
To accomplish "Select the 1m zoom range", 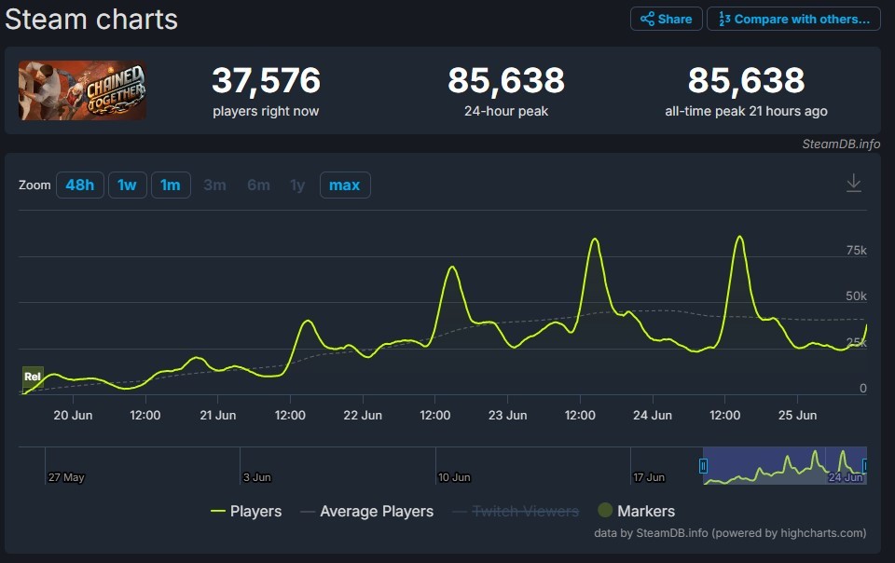I will tap(171, 185).
